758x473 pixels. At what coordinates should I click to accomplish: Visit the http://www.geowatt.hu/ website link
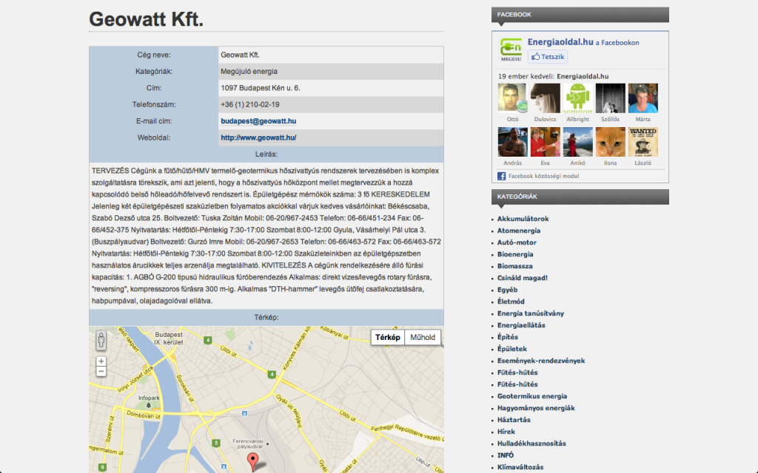[258, 137]
